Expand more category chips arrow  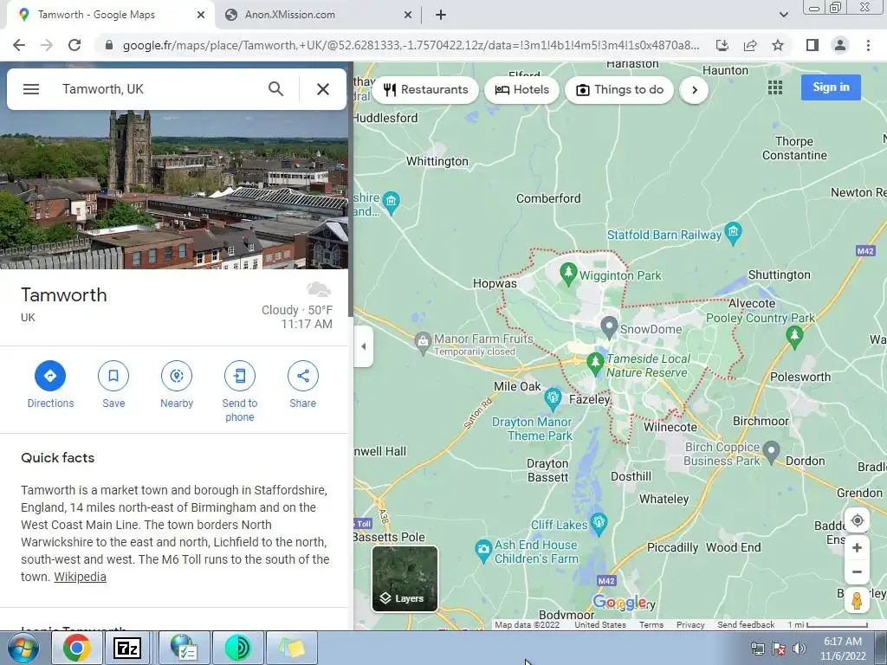pyautogui.click(x=694, y=90)
